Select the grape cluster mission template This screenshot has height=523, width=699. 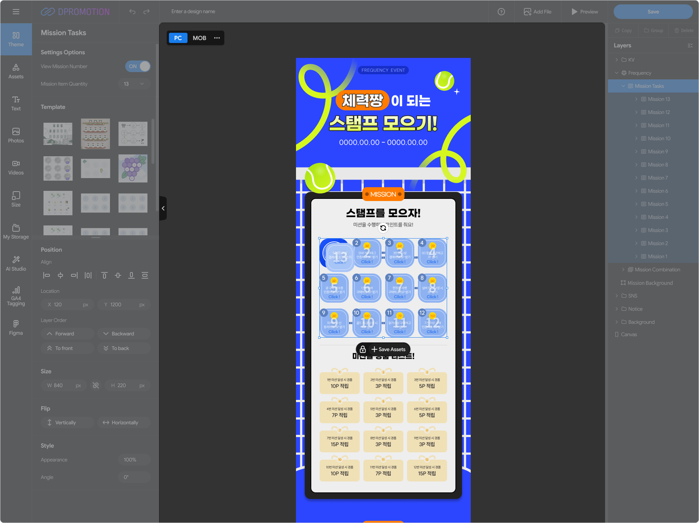coord(133,169)
